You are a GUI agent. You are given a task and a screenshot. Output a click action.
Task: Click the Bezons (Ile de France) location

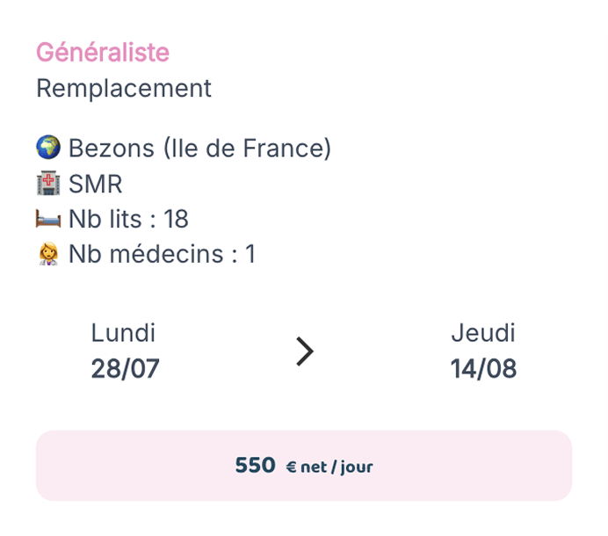pyautogui.click(x=199, y=148)
